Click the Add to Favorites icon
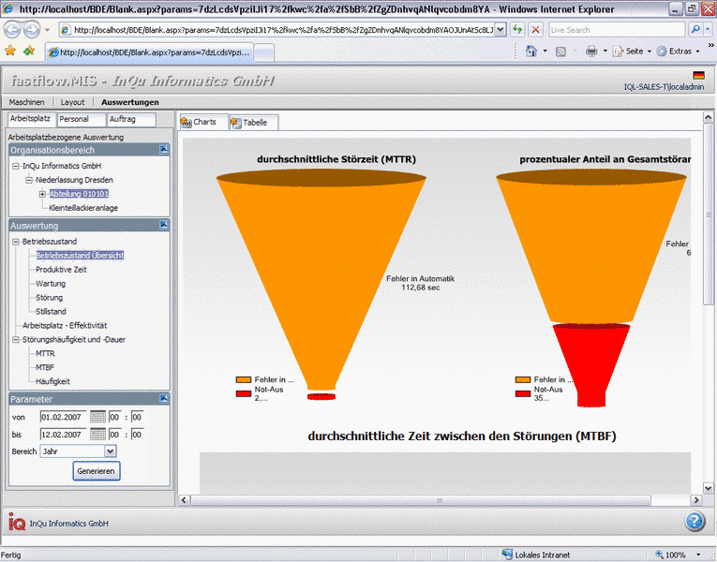717x562 pixels. pos(29,51)
